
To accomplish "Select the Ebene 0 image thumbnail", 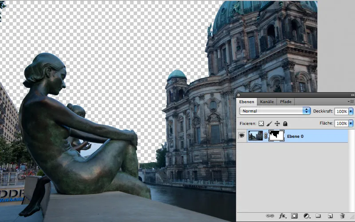I will [x=256, y=136].
